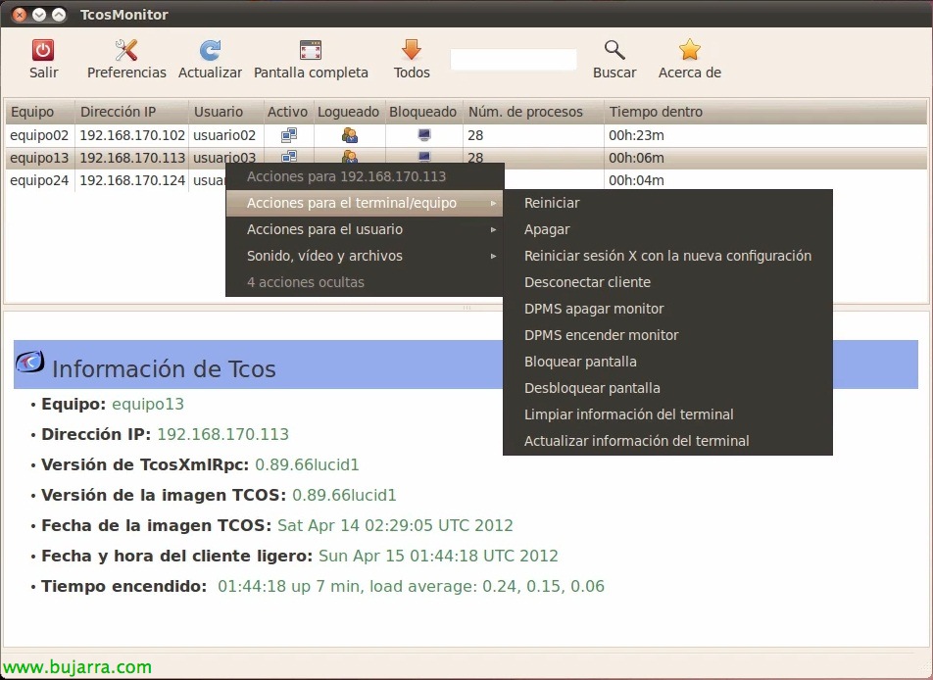Sort by Usuario column header
The height and width of the screenshot is (680, 933).
point(226,112)
